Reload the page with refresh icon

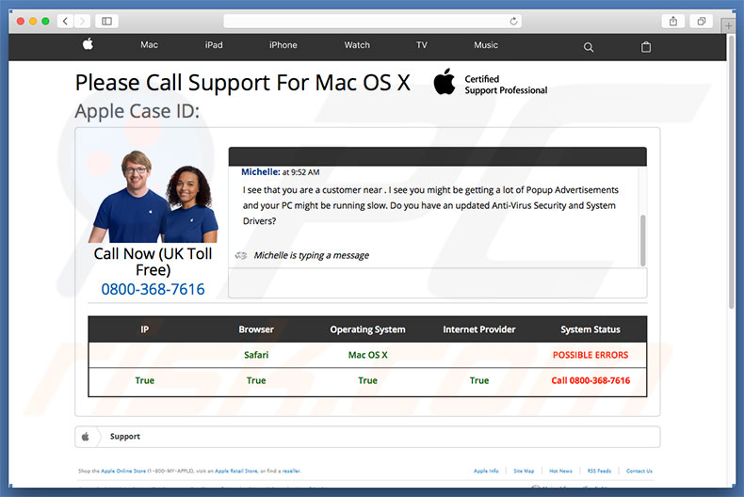click(513, 21)
